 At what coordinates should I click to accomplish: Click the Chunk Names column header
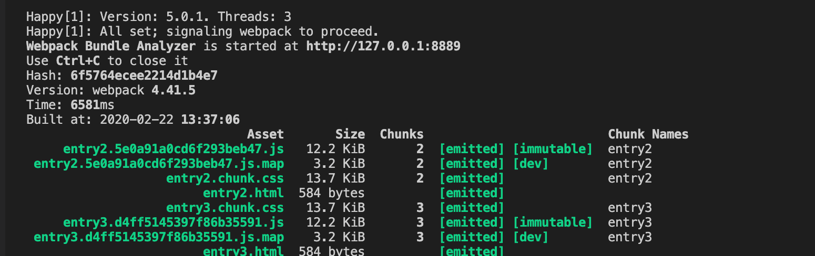pos(648,134)
